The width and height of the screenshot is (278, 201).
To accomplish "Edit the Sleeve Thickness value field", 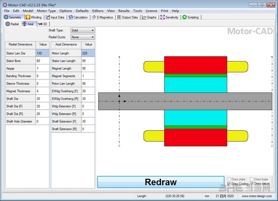I will coord(42,84).
